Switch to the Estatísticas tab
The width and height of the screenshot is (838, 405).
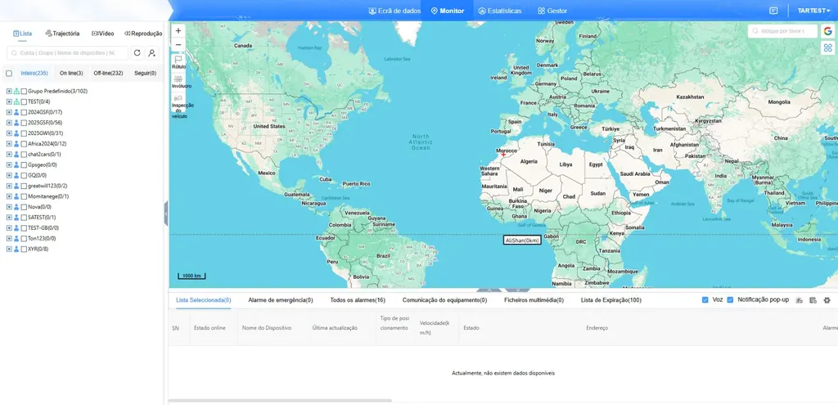pos(500,11)
